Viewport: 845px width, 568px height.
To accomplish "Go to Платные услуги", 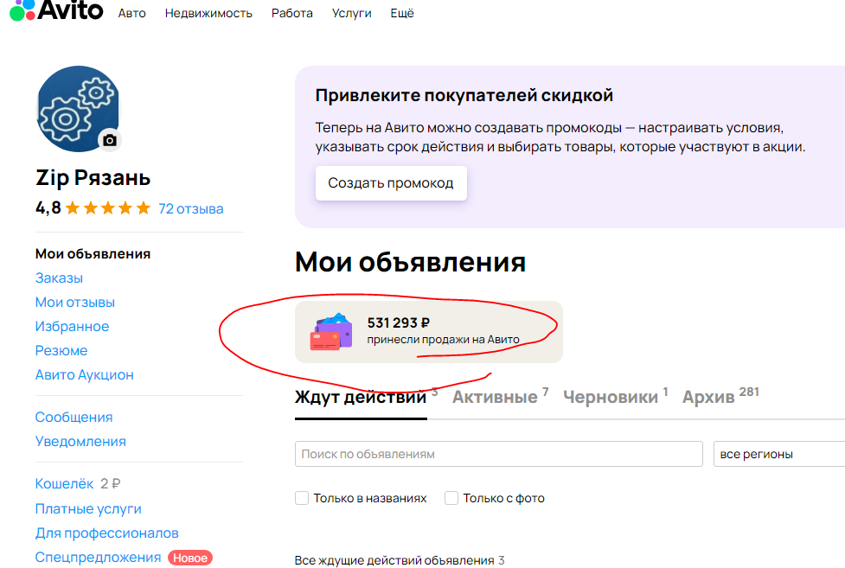I will pyautogui.click(x=88, y=508).
